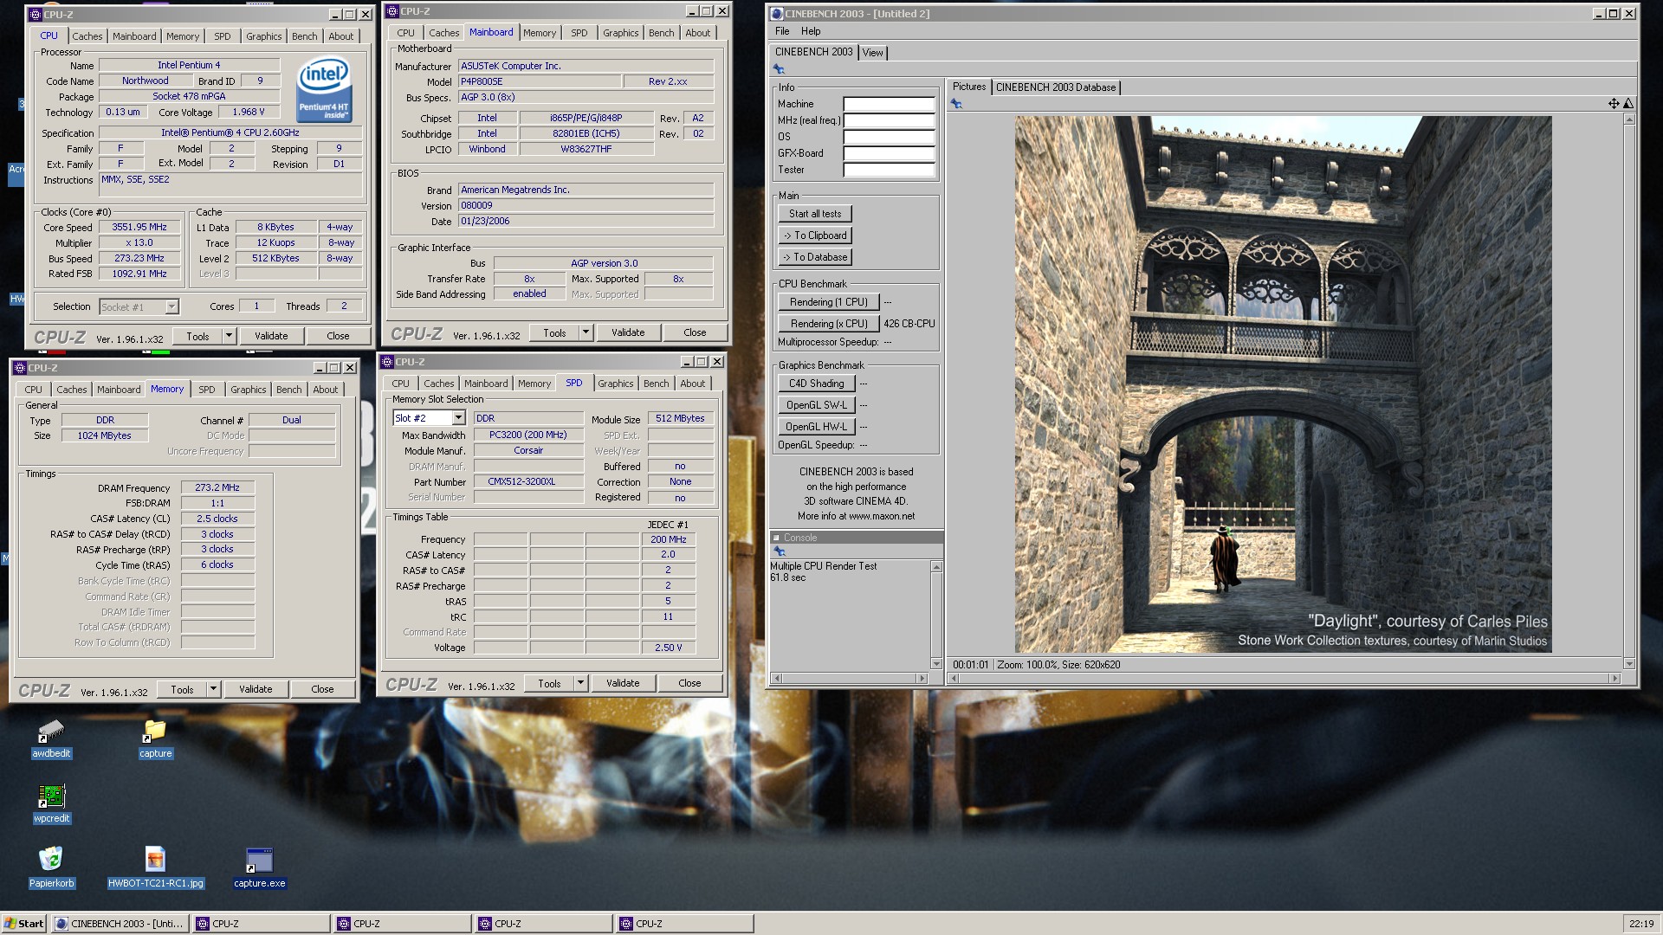Run Rendering (1 CPU) benchmark
The image size is (1663, 935).
click(x=829, y=302)
